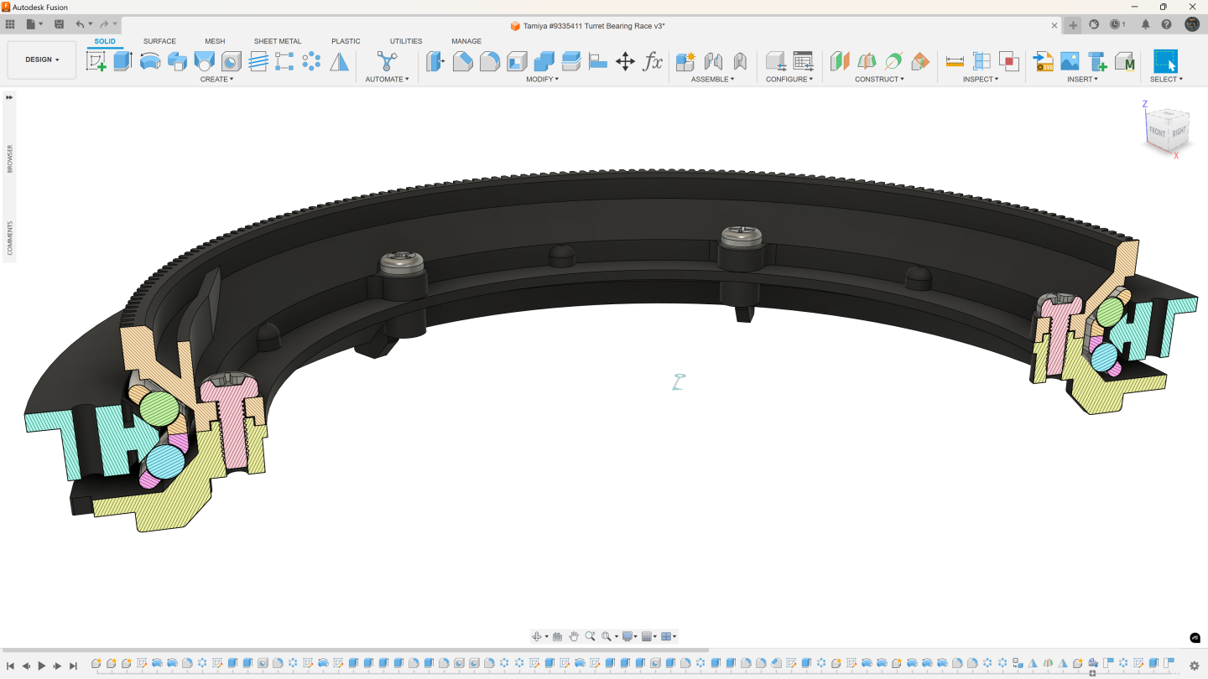Screen dimensions: 1208x679
Task: Activate the Select tool
Action: pyautogui.click(x=1165, y=61)
